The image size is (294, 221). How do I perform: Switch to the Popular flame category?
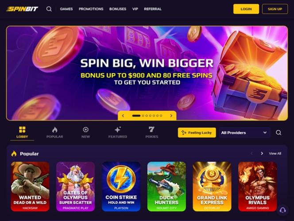click(x=55, y=132)
